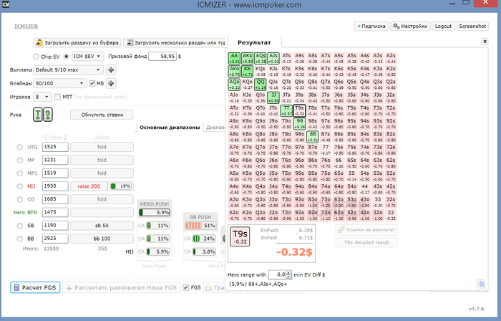
Task: Click Загрузить раздачу из буфера button
Action: 77,42
